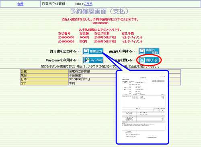201x147 pixels.
Task: Click the 会館 label in the detail table
Action: pos(44,71)
